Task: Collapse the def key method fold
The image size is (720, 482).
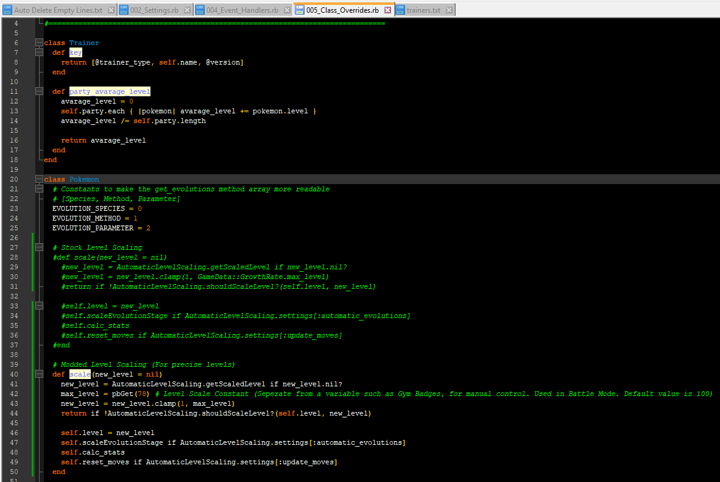Action: click(x=40, y=52)
